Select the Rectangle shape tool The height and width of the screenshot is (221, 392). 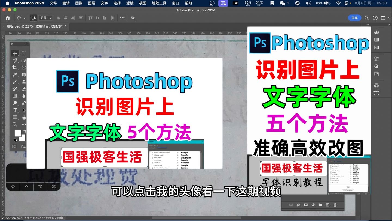15,117
